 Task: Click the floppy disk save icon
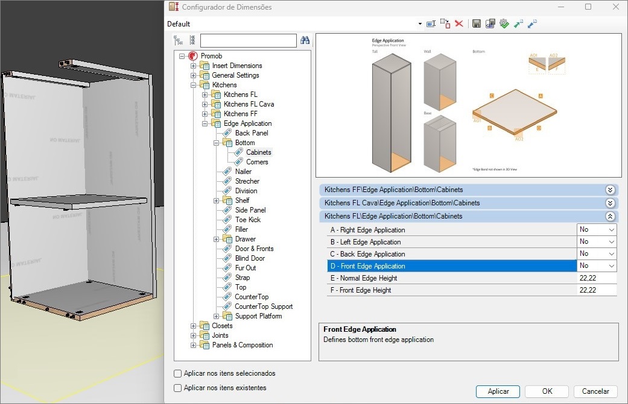477,23
